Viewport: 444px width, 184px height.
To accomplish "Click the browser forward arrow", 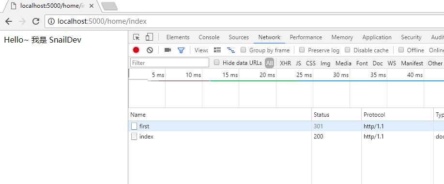I will pyautogui.click(x=22, y=21).
